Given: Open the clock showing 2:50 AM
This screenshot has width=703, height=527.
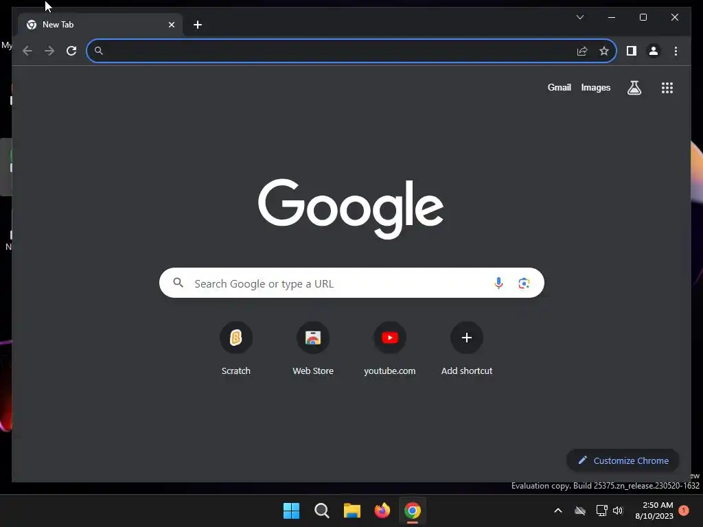Looking at the screenshot, I should [654, 511].
